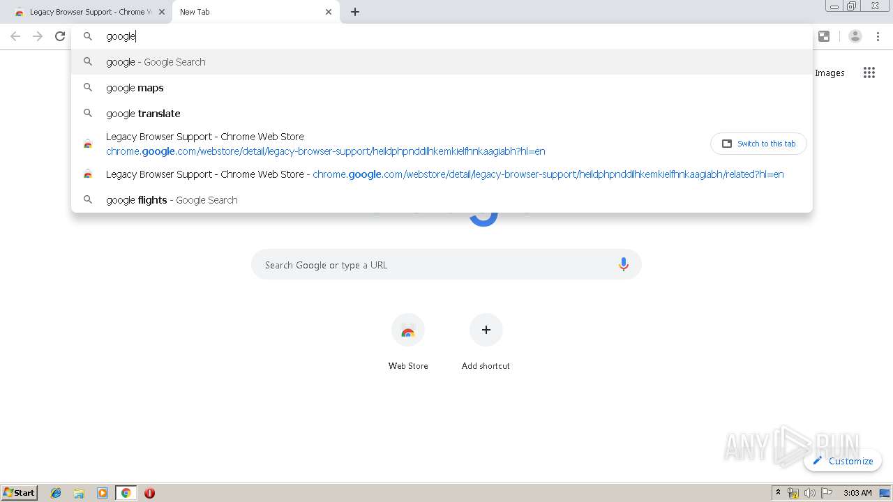The width and height of the screenshot is (893, 502).
Task: Click the show desktop icon beside the clock
Action: (885, 493)
